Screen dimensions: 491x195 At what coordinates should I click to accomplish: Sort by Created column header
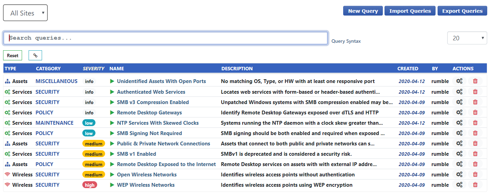point(408,69)
